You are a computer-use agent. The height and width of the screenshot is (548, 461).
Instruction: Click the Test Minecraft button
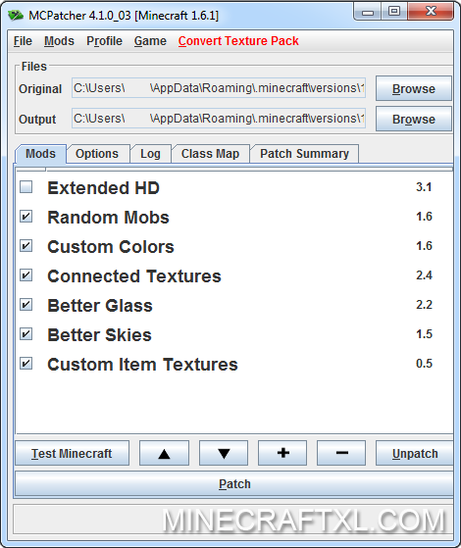[x=72, y=453]
